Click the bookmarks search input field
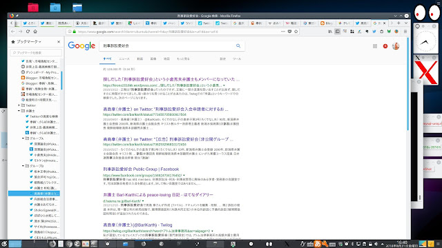Viewport: 442px width, 248px height. coord(36,52)
